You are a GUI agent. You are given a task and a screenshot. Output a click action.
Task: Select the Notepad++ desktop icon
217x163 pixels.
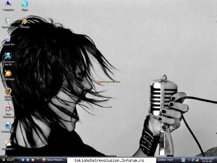(8, 145)
